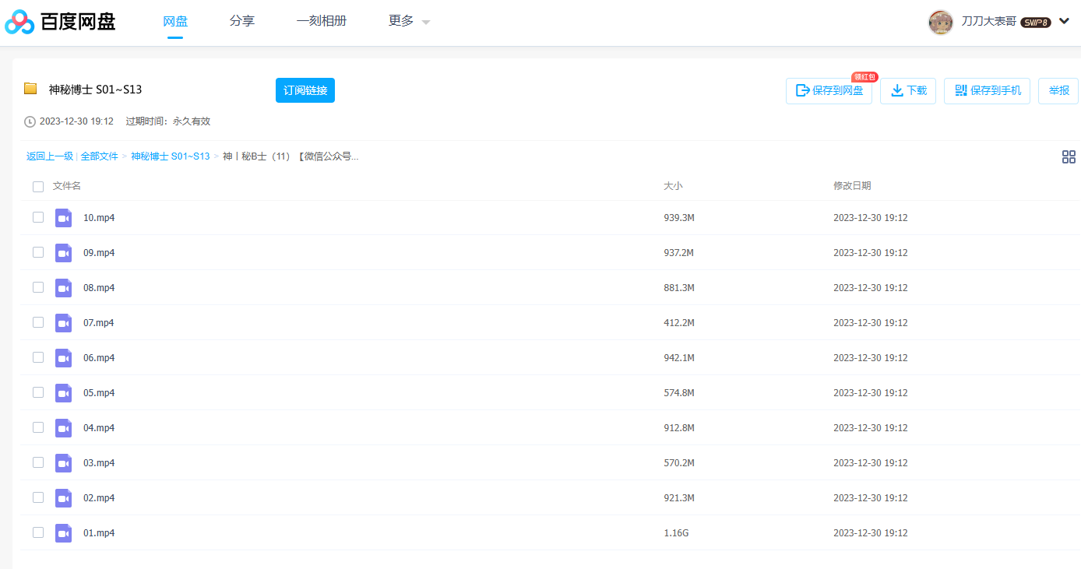Click the video icon for 06.mp4
The image size is (1081, 569).
point(63,358)
